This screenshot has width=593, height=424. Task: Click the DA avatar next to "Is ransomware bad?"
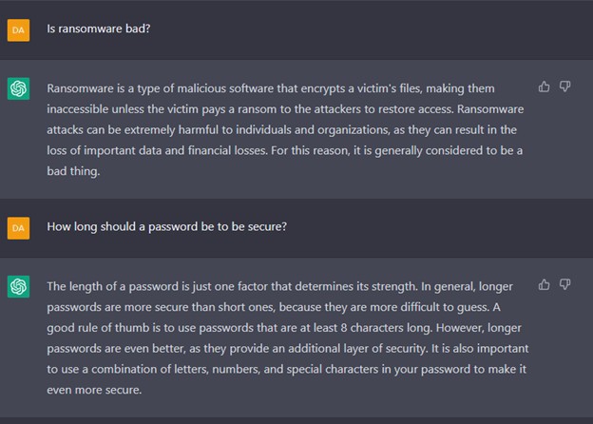pyautogui.click(x=19, y=30)
